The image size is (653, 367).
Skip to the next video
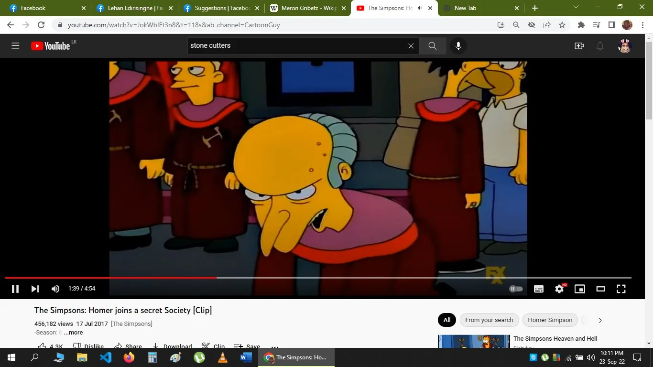34,289
